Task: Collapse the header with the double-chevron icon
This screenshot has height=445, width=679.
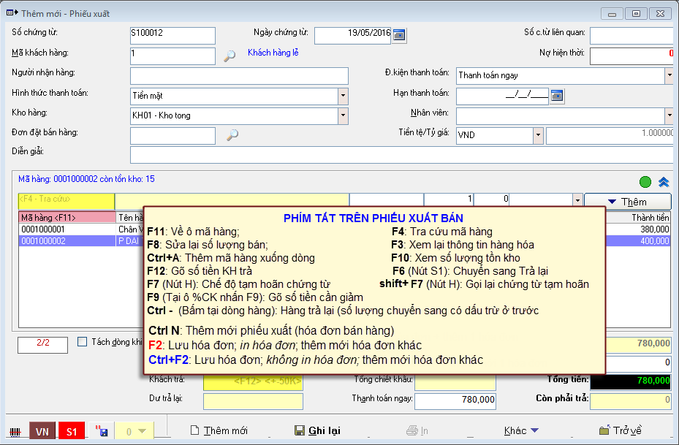Action: pyautogui.click(x=664, y=182)
